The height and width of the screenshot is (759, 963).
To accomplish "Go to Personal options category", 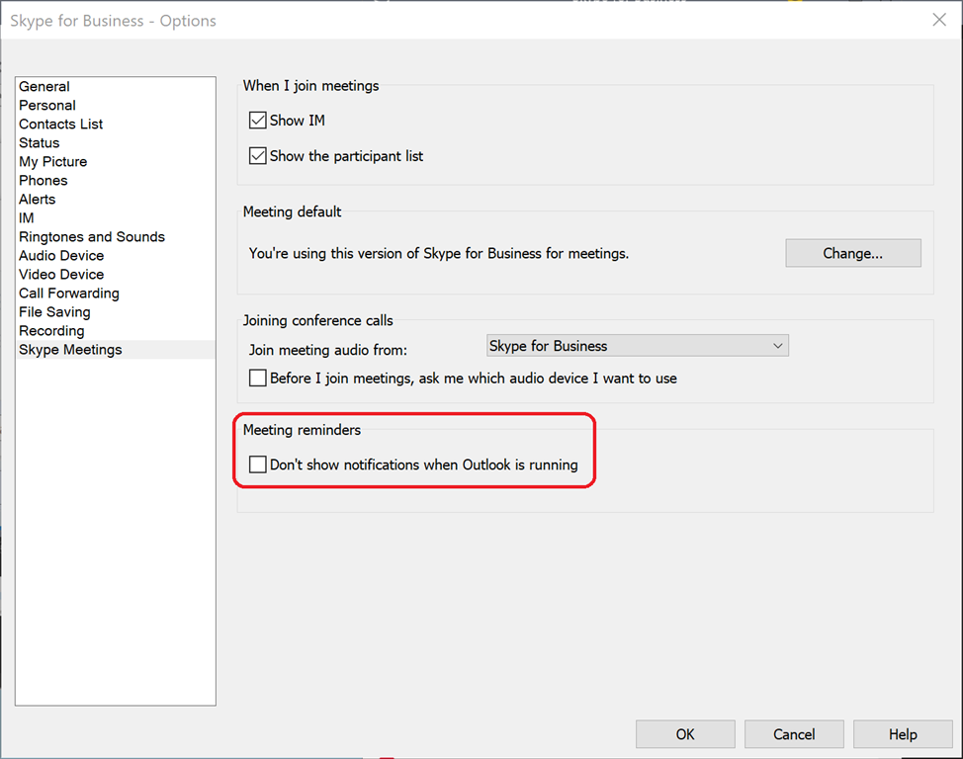I will click(47, 106).
